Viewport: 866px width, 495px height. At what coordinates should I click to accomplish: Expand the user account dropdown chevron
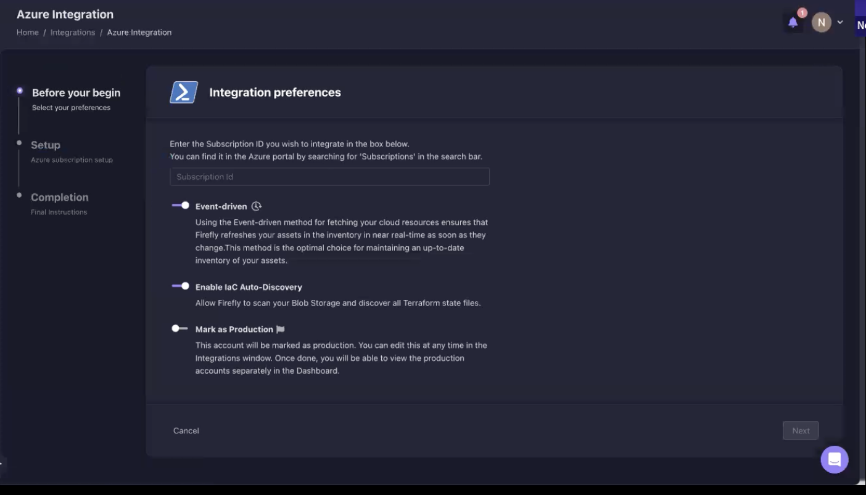click(840, 22)
